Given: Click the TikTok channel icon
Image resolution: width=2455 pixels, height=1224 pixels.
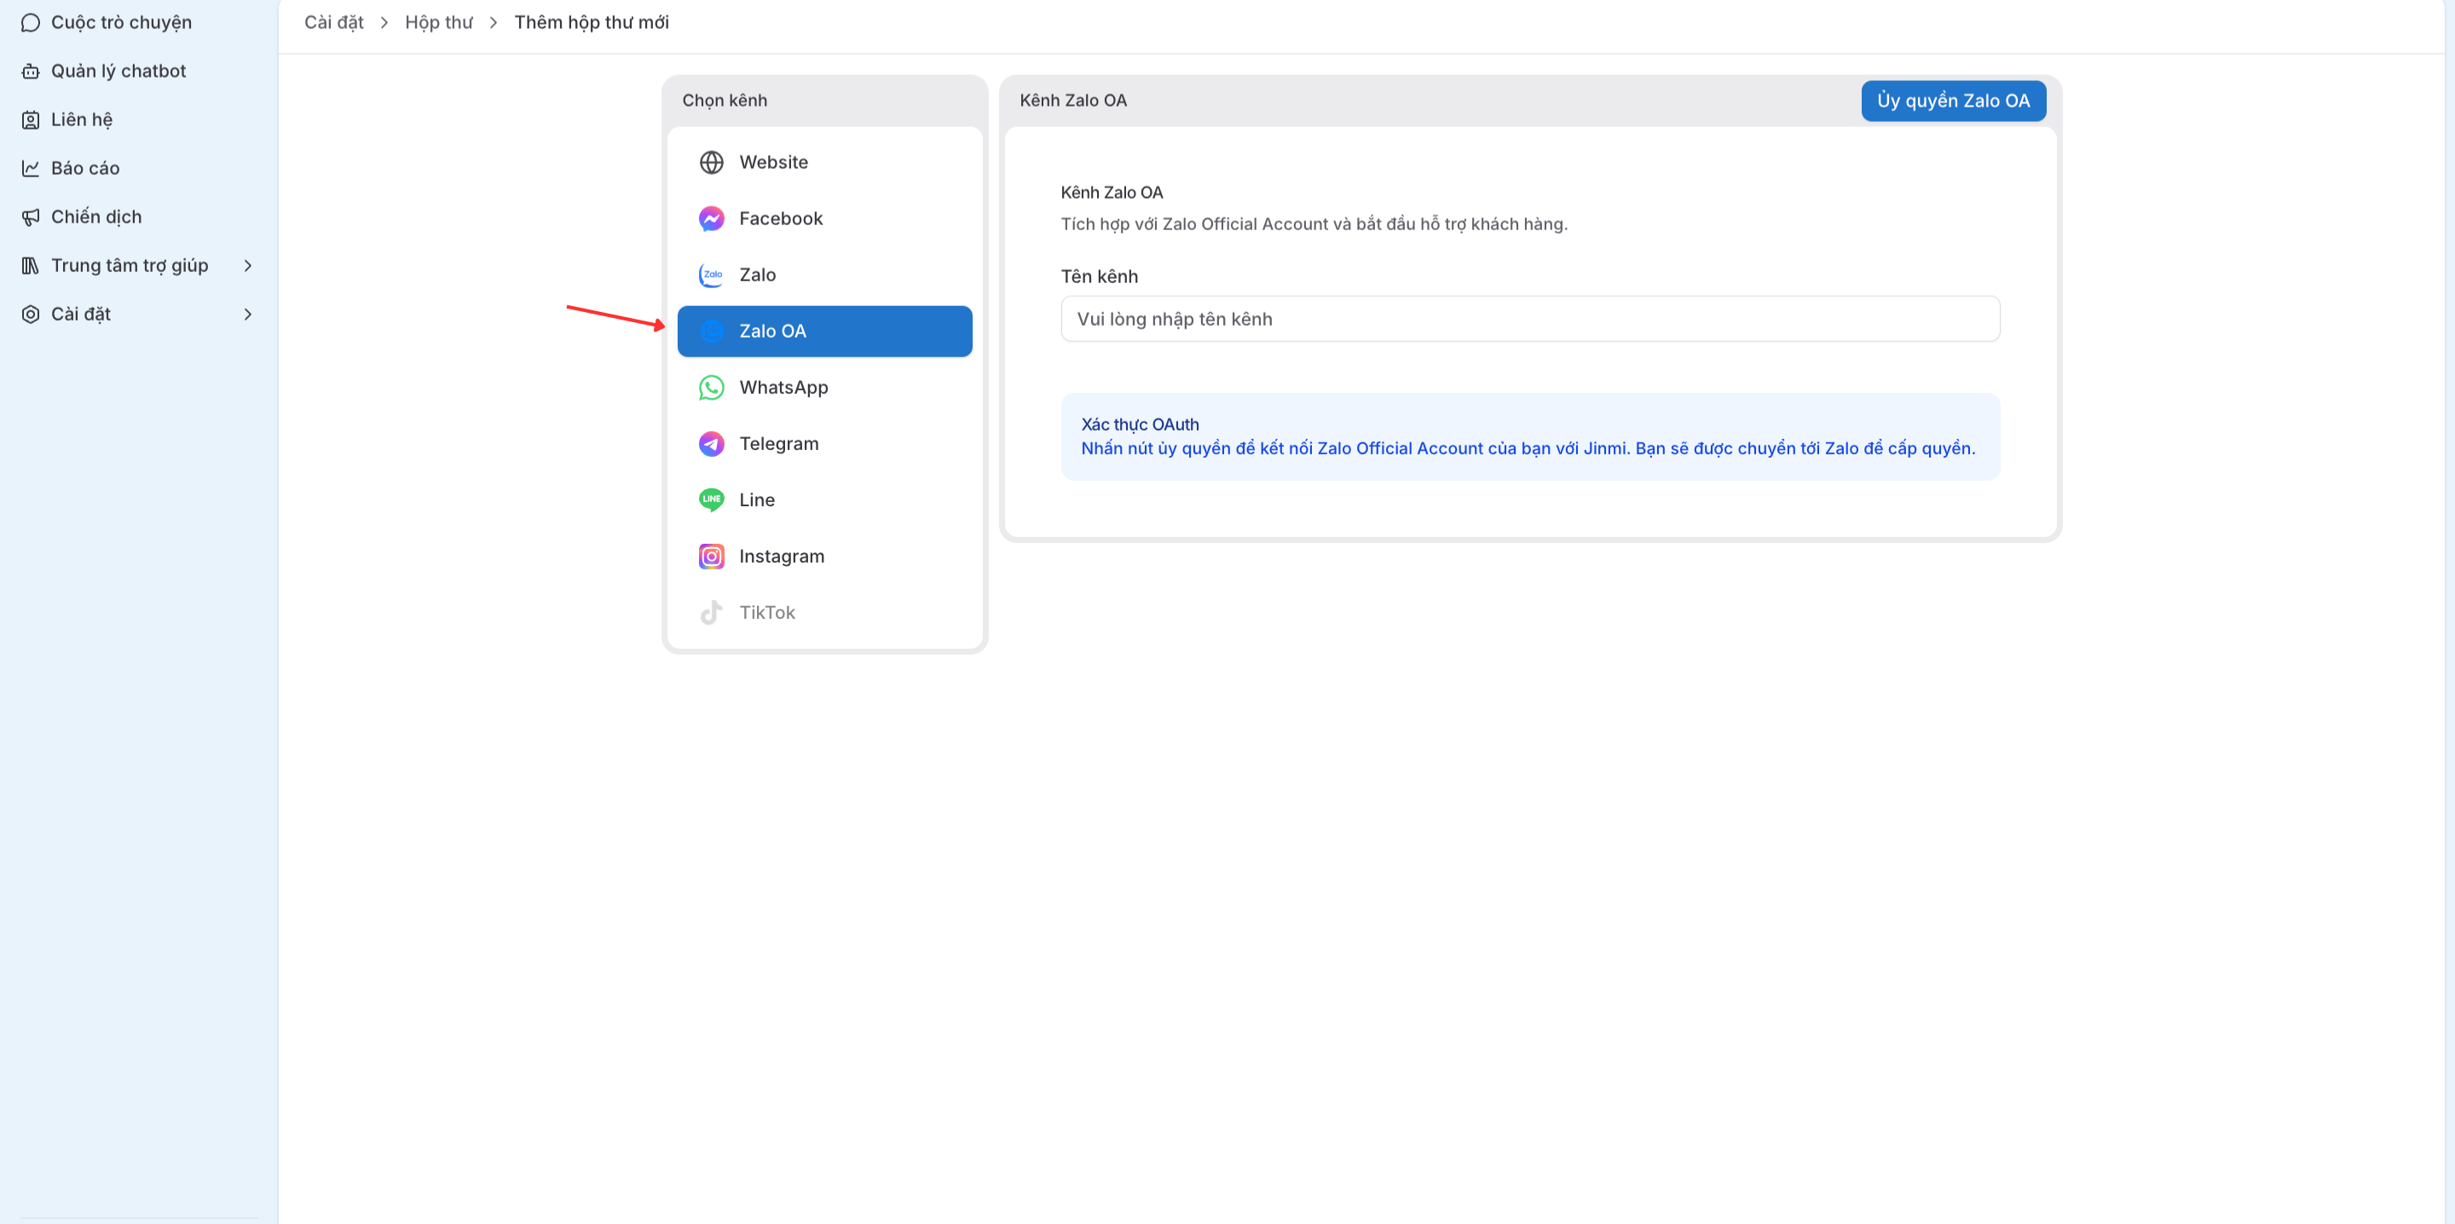Looking at the screenshot, I should [x=711, y=612].
